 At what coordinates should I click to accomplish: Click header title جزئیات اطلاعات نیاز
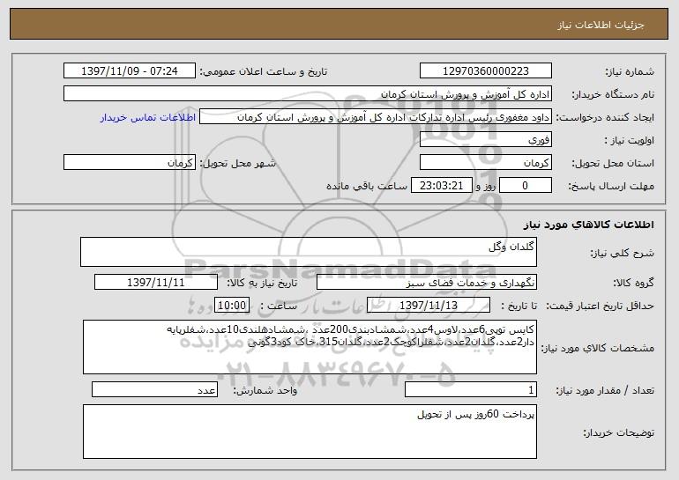coord(601,25)
